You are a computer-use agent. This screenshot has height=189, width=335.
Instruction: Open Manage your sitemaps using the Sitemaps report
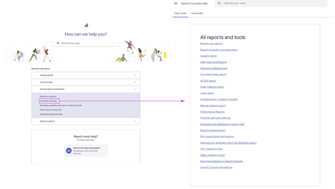pos(228,143)
